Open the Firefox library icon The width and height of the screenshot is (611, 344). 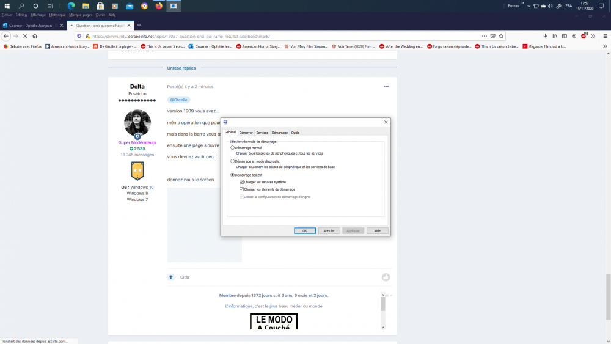tap(555, 36)
